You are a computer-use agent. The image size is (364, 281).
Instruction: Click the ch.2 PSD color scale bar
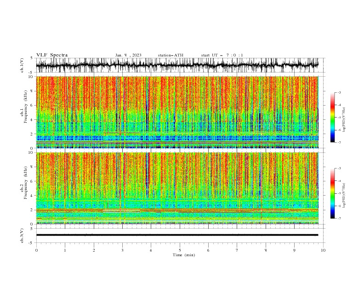click(332, 193)
